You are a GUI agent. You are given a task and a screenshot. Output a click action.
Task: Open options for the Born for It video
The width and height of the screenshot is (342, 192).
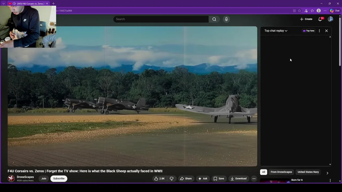click(x=330, y=181)
